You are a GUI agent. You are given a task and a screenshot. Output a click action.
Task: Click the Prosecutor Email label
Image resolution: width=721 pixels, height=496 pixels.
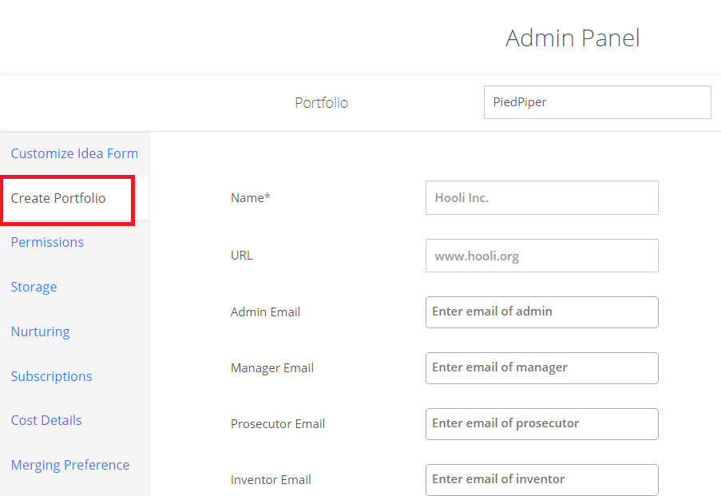[x=278, y=424]
